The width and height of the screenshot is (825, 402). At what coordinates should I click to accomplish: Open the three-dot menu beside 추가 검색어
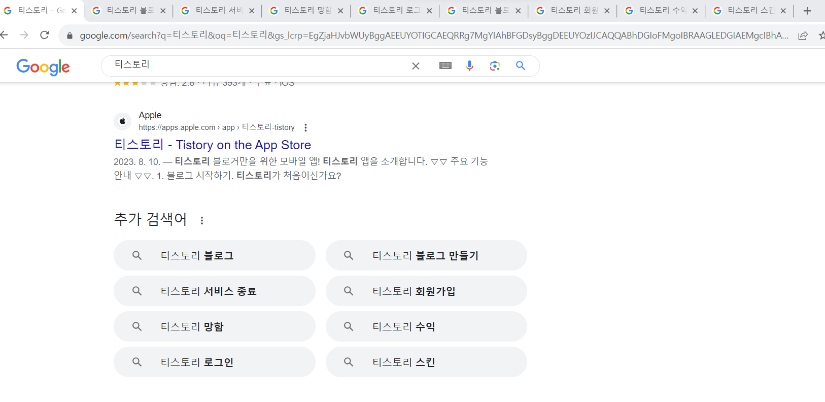click(x=202, y=220)
